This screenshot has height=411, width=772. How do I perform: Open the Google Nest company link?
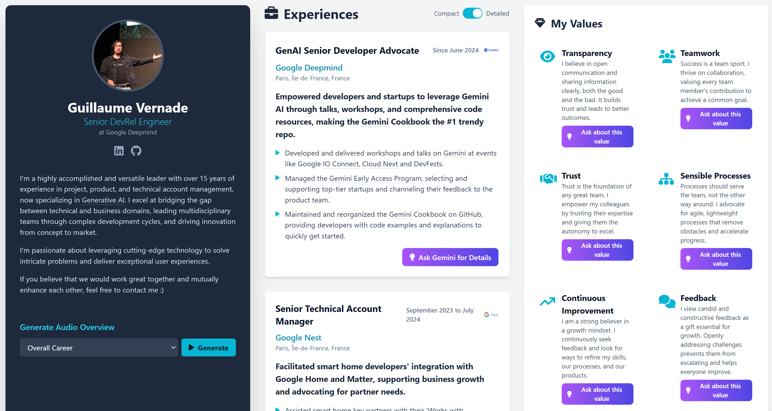click(298, 338)
